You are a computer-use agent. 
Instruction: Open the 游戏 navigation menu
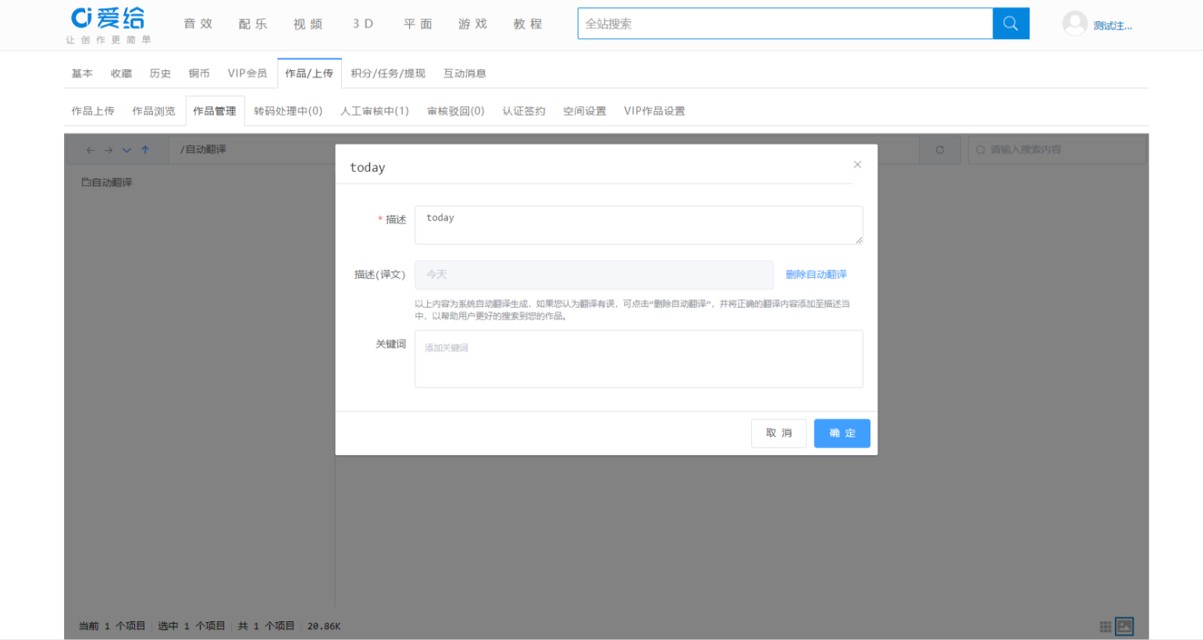[473, 24]
